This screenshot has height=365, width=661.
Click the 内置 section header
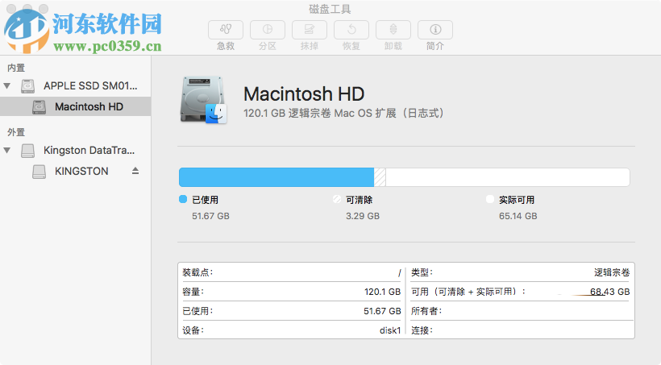click(16, 68)
